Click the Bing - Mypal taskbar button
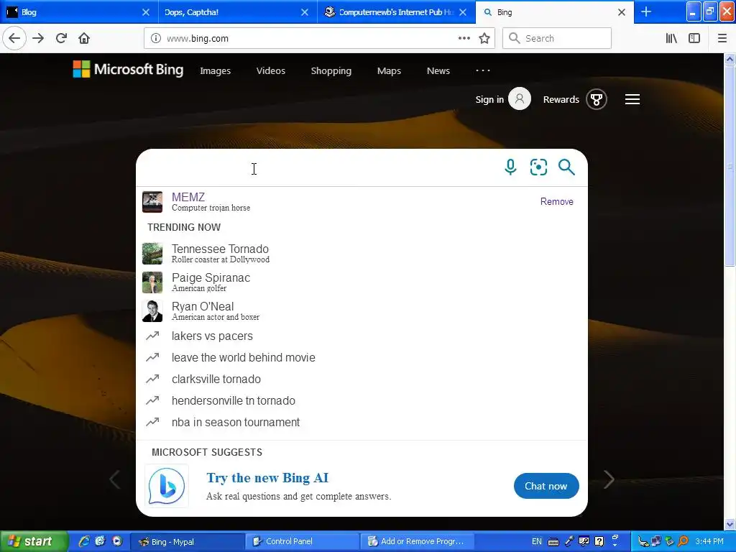The image size is (736, 552). coord(186,541)
